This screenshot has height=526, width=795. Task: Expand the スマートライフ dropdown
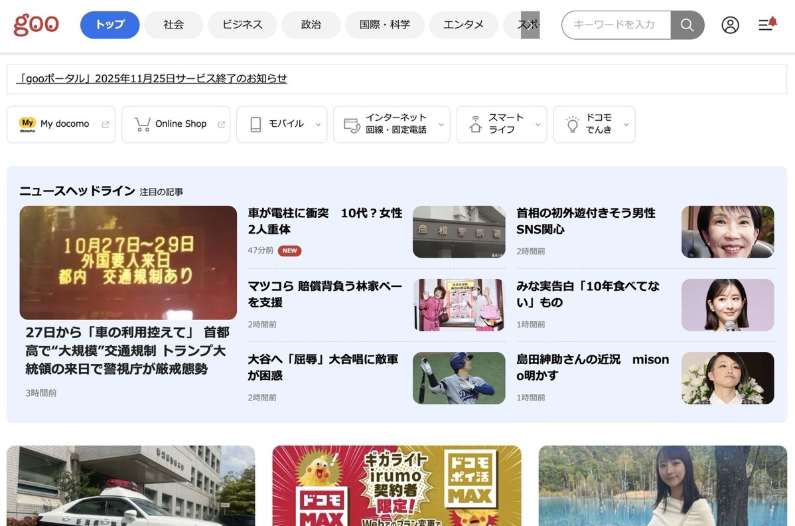point(538,125)
